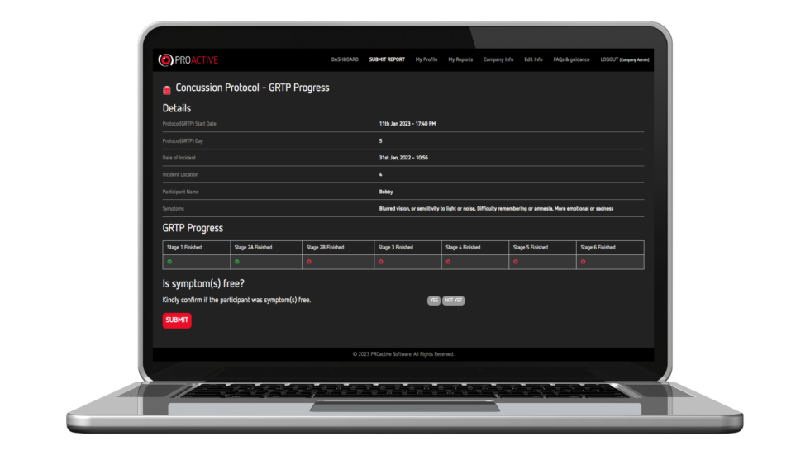The image size is (810, 455).
Task: Click the red Stage 6 Finished status icon
Action: pos(584,262)
